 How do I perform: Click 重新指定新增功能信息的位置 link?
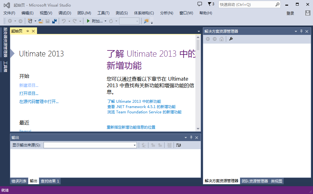131,127
